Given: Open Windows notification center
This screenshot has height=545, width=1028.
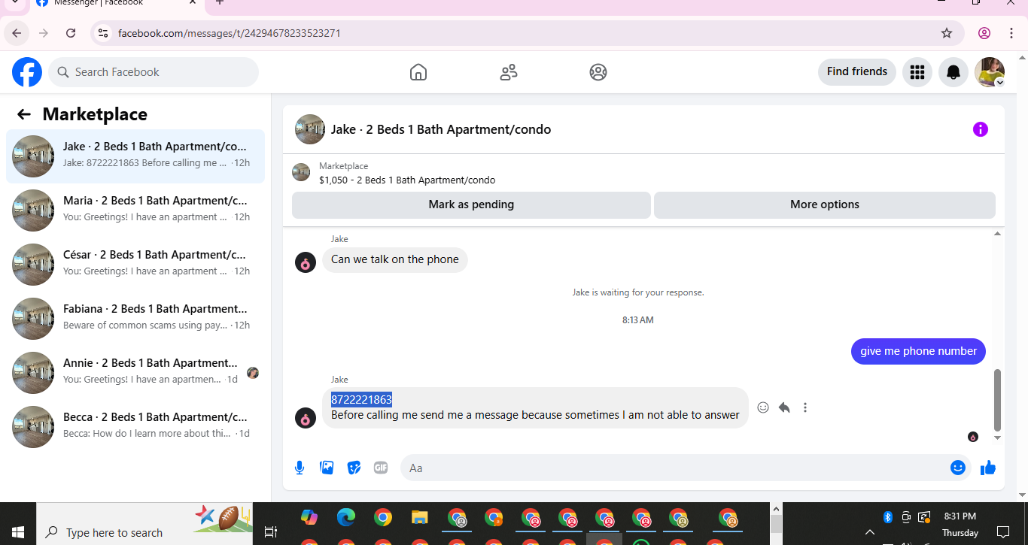Looking at the screenshot, I should pos(1002,532).
